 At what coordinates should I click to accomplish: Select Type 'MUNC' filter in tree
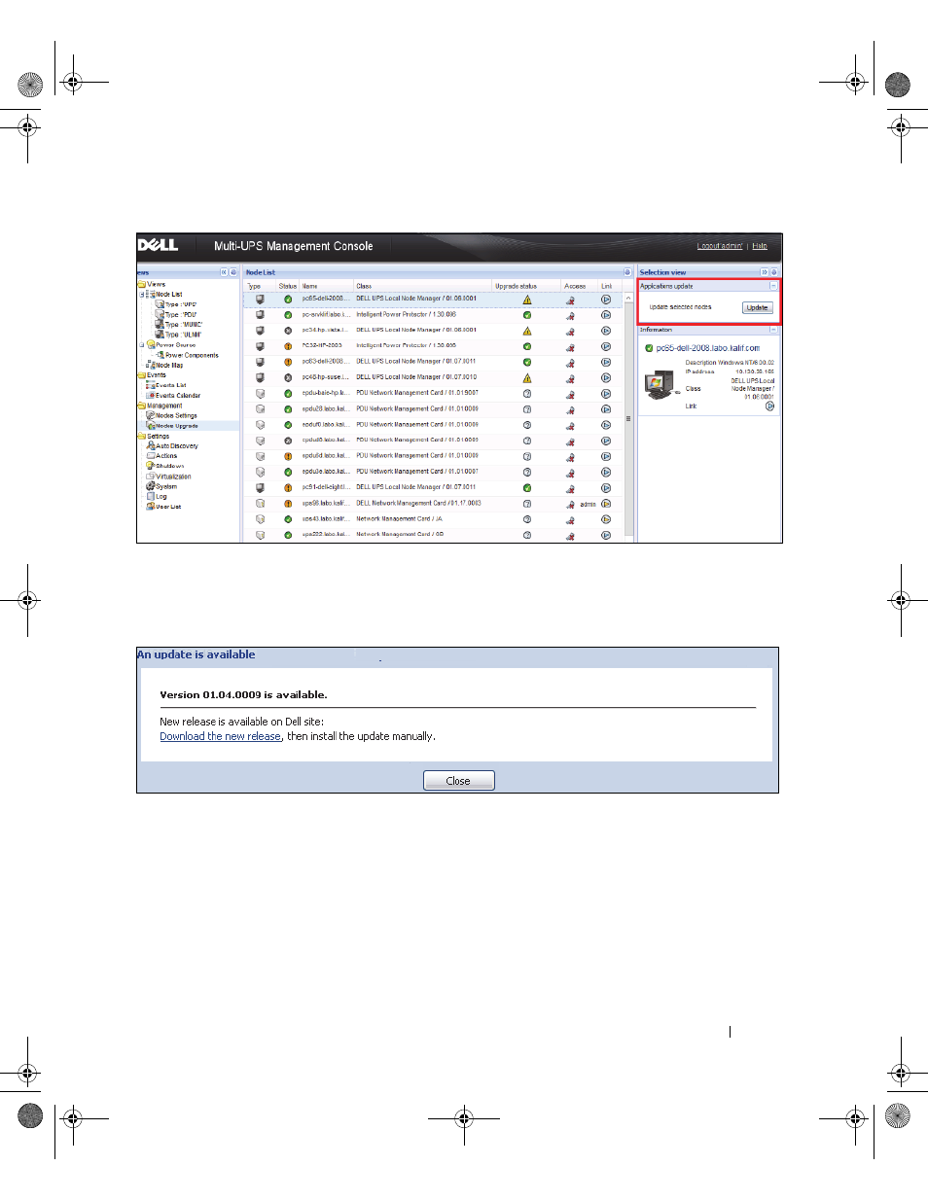[184, 325]
